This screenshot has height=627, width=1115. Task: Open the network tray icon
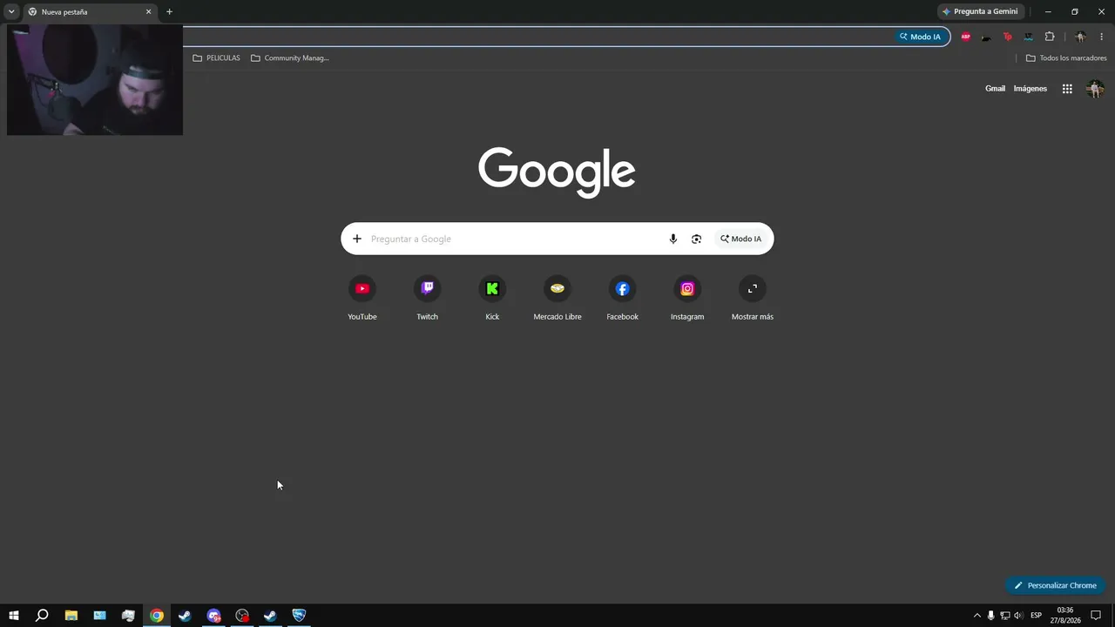click(1004, 616)
